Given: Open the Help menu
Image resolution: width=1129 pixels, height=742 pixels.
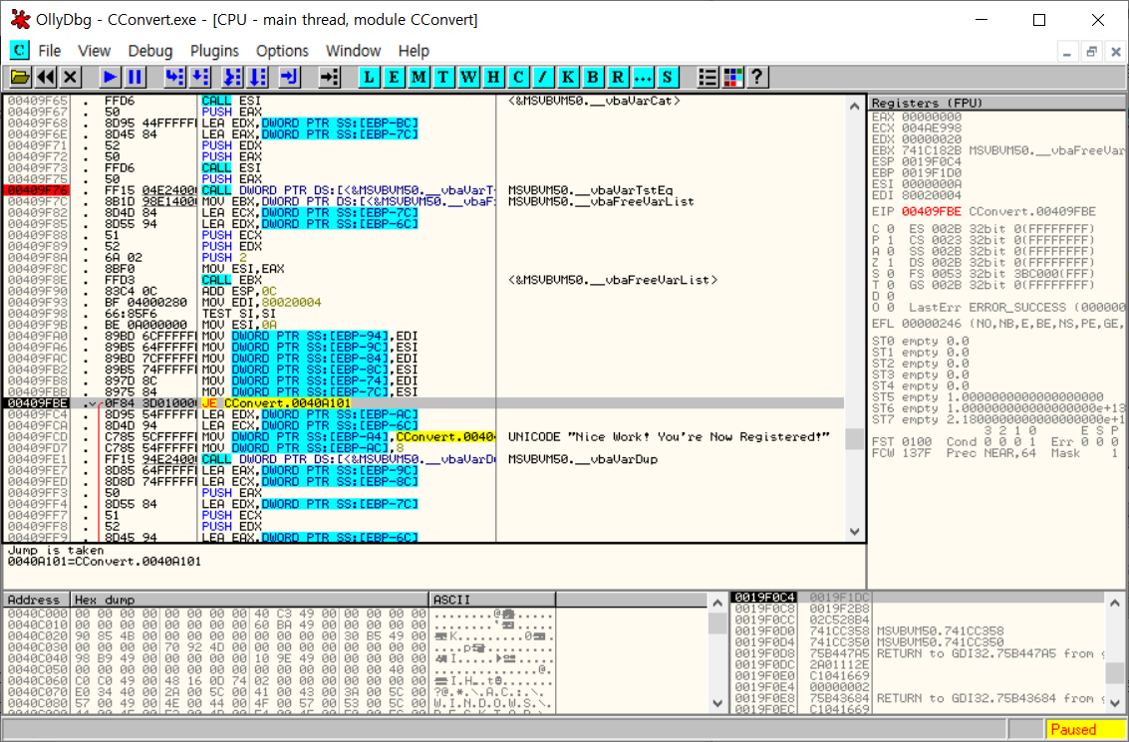Looking at the screenshot, I should click(x=414, y=51).
